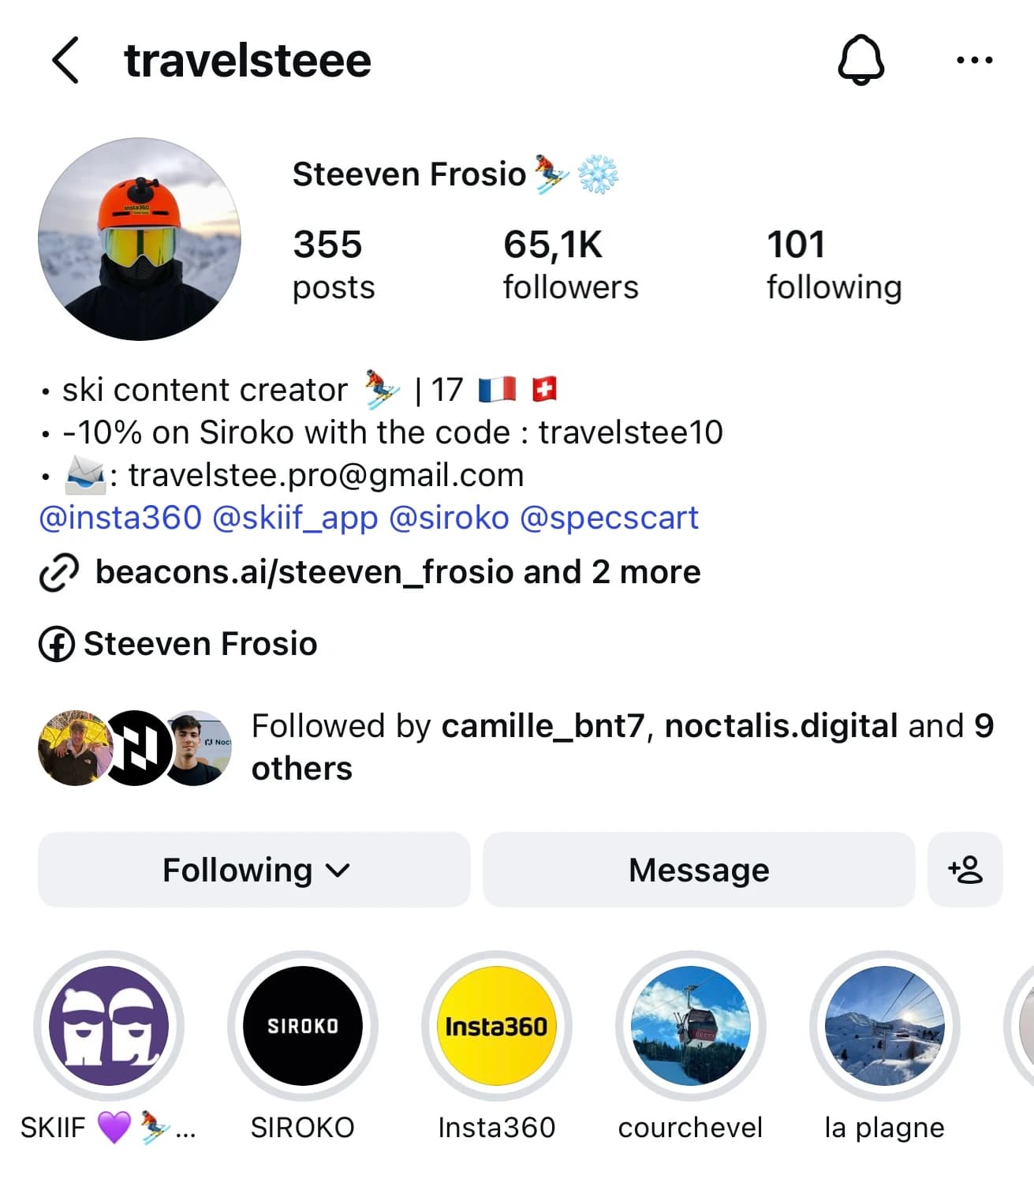
Task: View the 65,1K followers list
Action: point(571,264)
